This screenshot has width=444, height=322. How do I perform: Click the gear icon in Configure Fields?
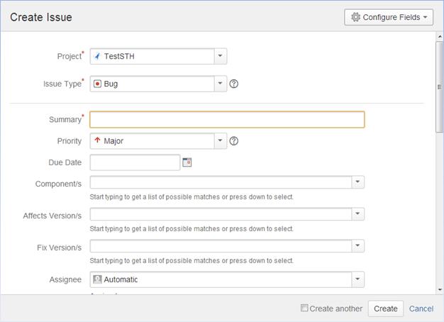coord(355,17)
